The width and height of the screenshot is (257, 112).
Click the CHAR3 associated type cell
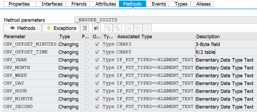click(156, 44)
